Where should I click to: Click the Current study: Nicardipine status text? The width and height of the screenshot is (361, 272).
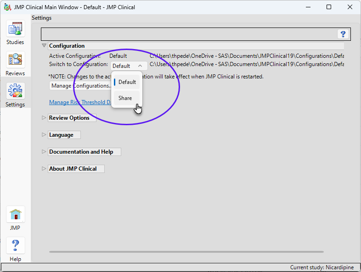point(322,267)
